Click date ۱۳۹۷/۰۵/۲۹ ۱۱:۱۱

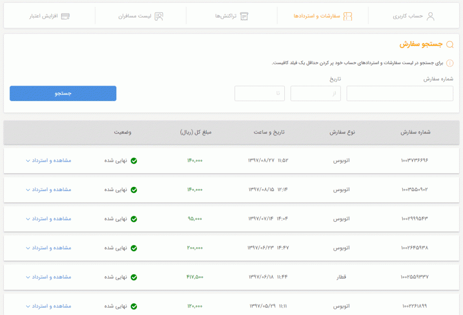268,306
